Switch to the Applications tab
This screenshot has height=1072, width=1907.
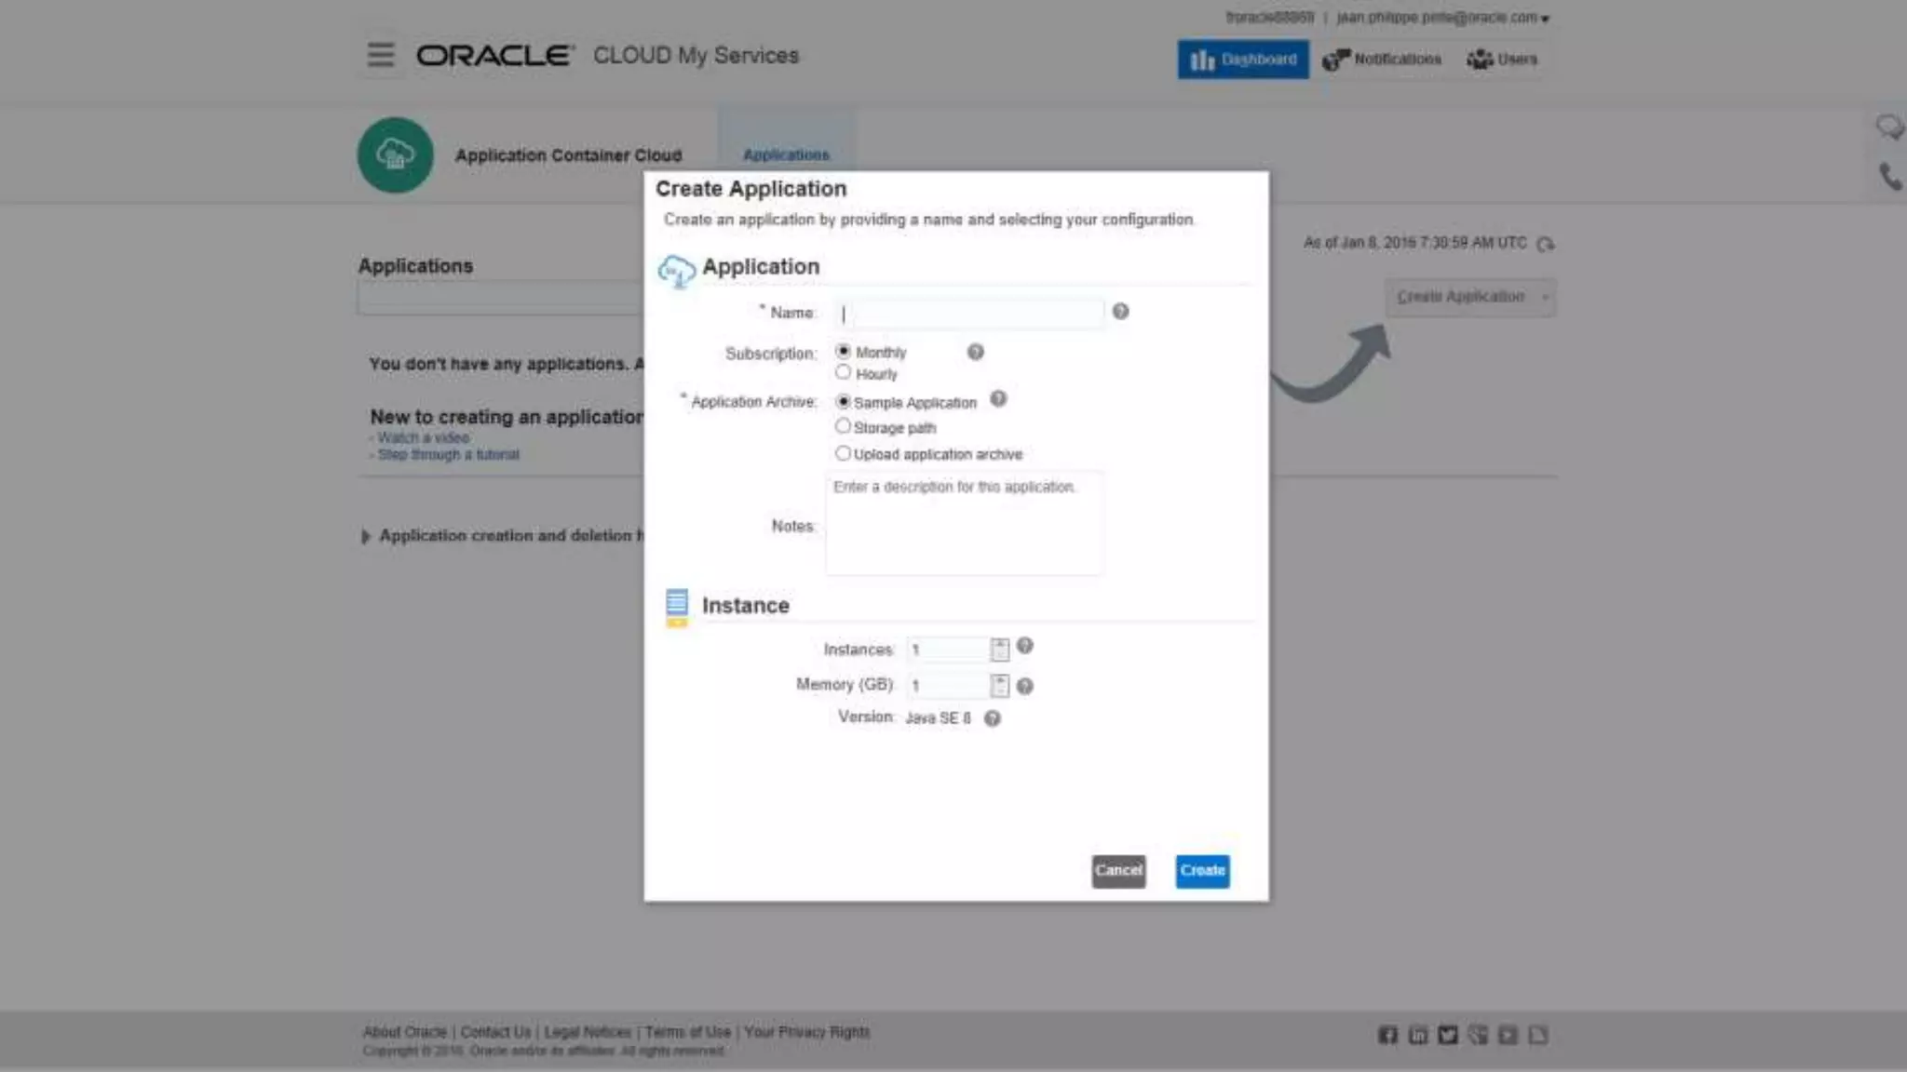click(786, 154)
